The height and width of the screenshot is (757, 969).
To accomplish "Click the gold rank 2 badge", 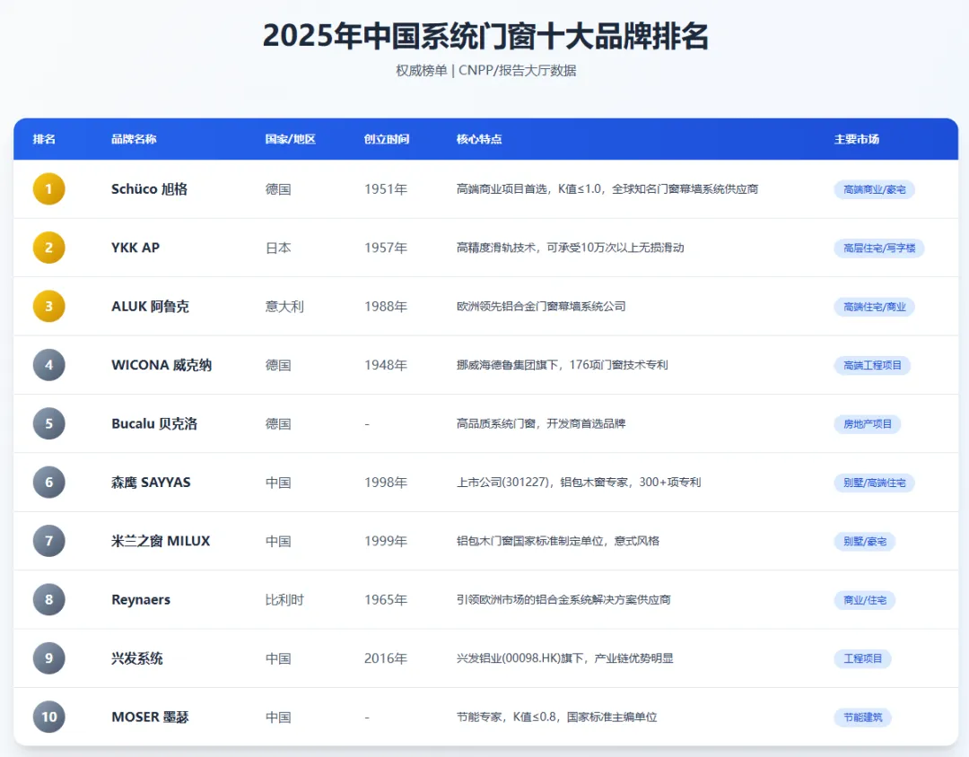I will tap(48, 248).
